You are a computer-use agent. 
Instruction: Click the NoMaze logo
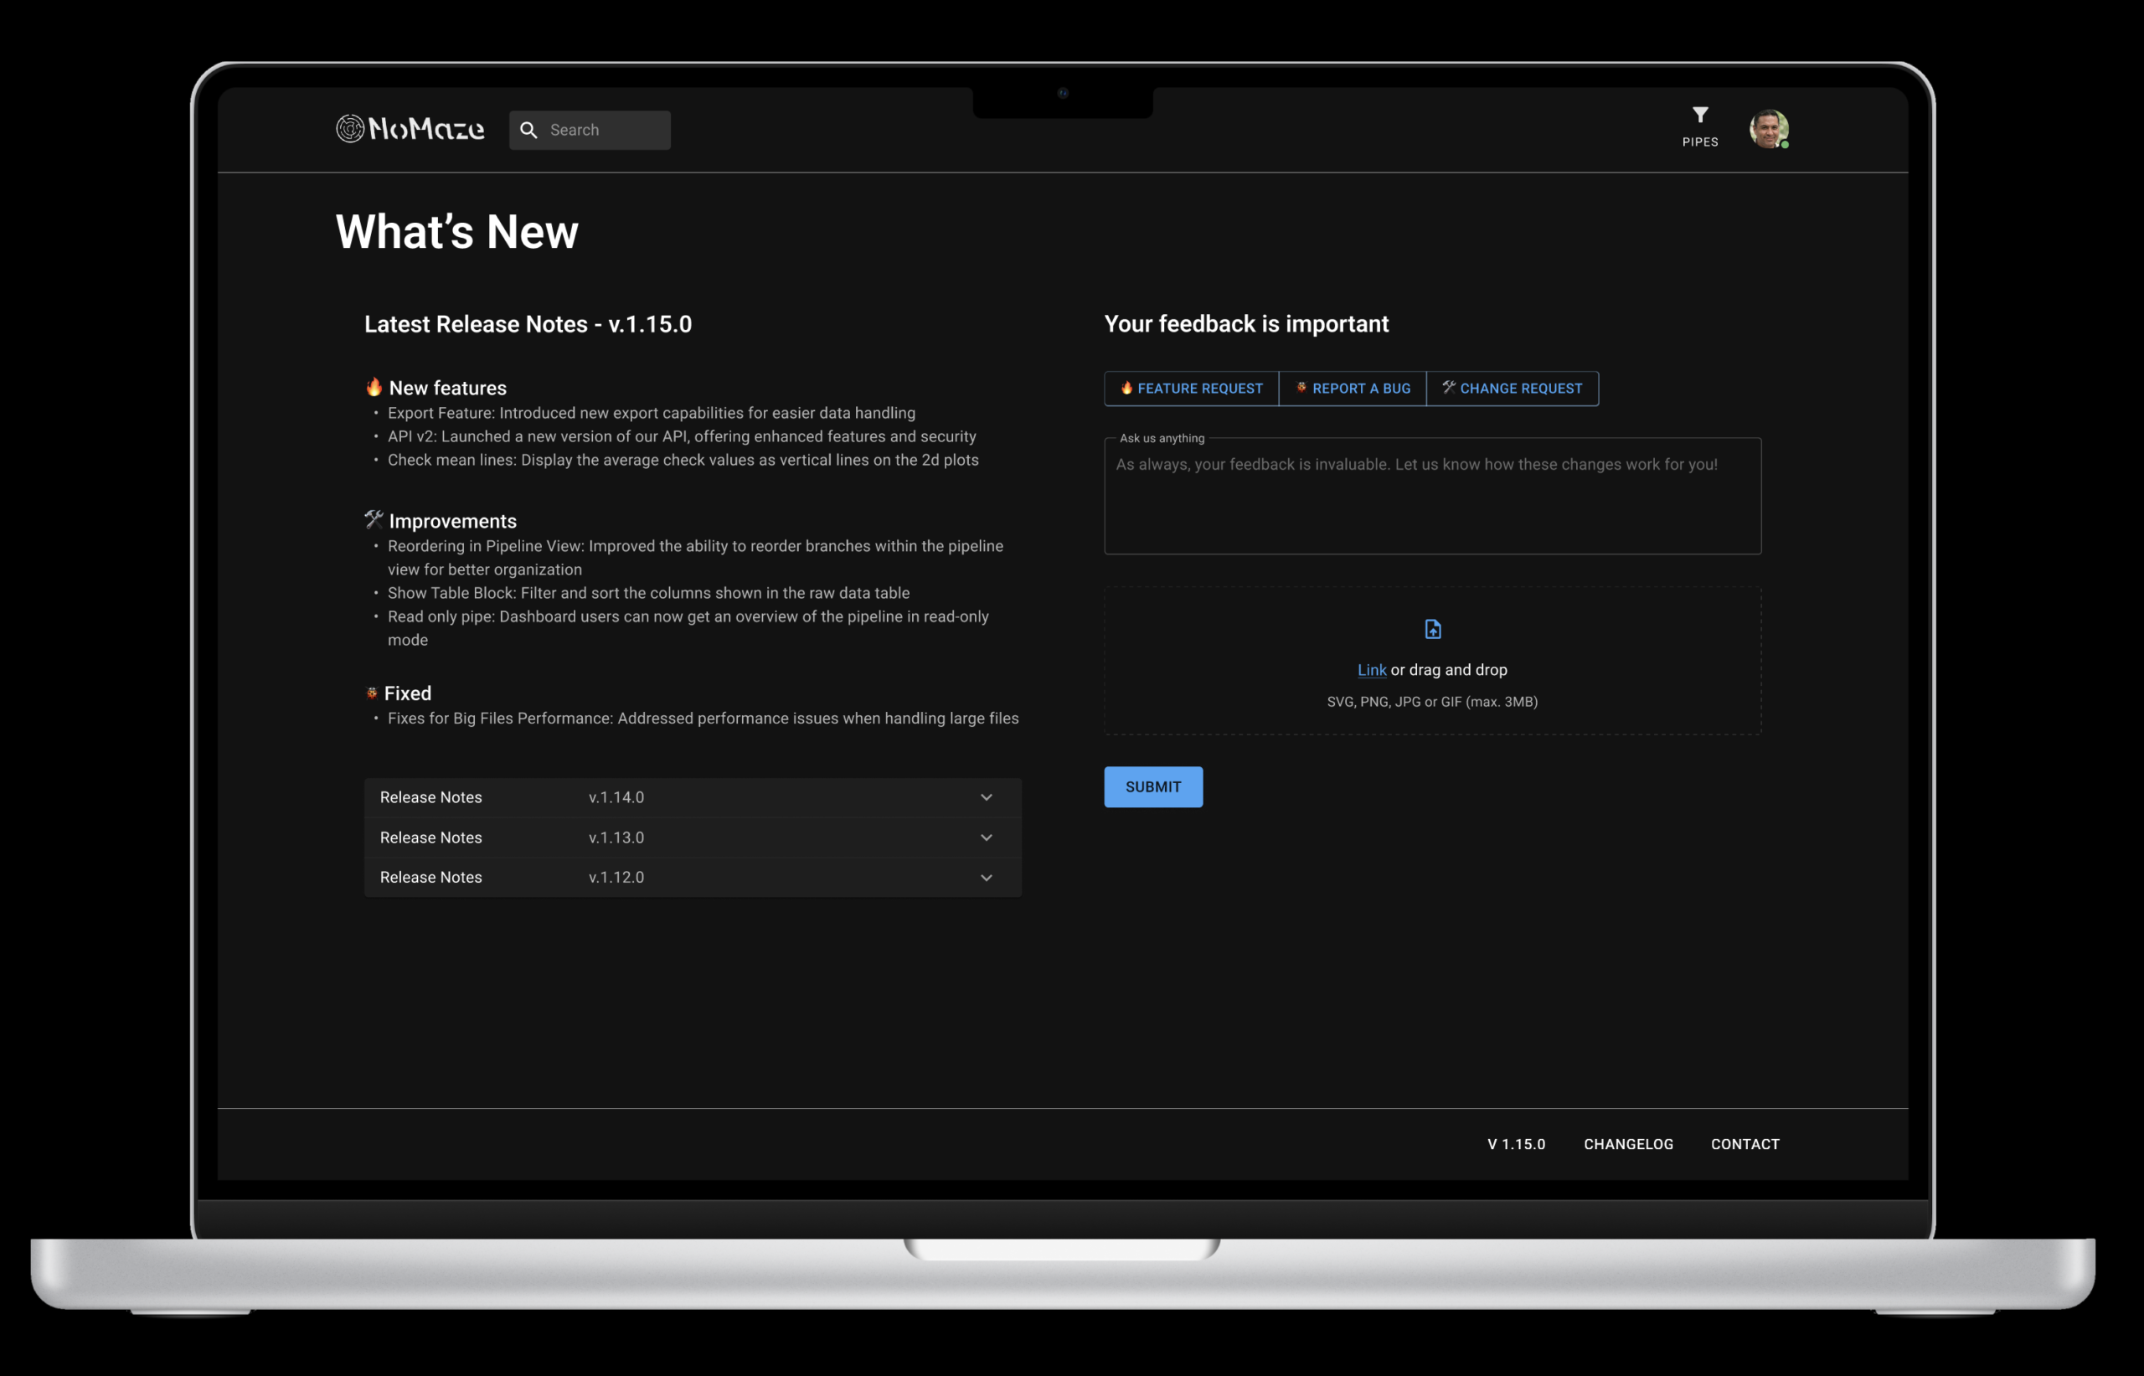[410, 129]
